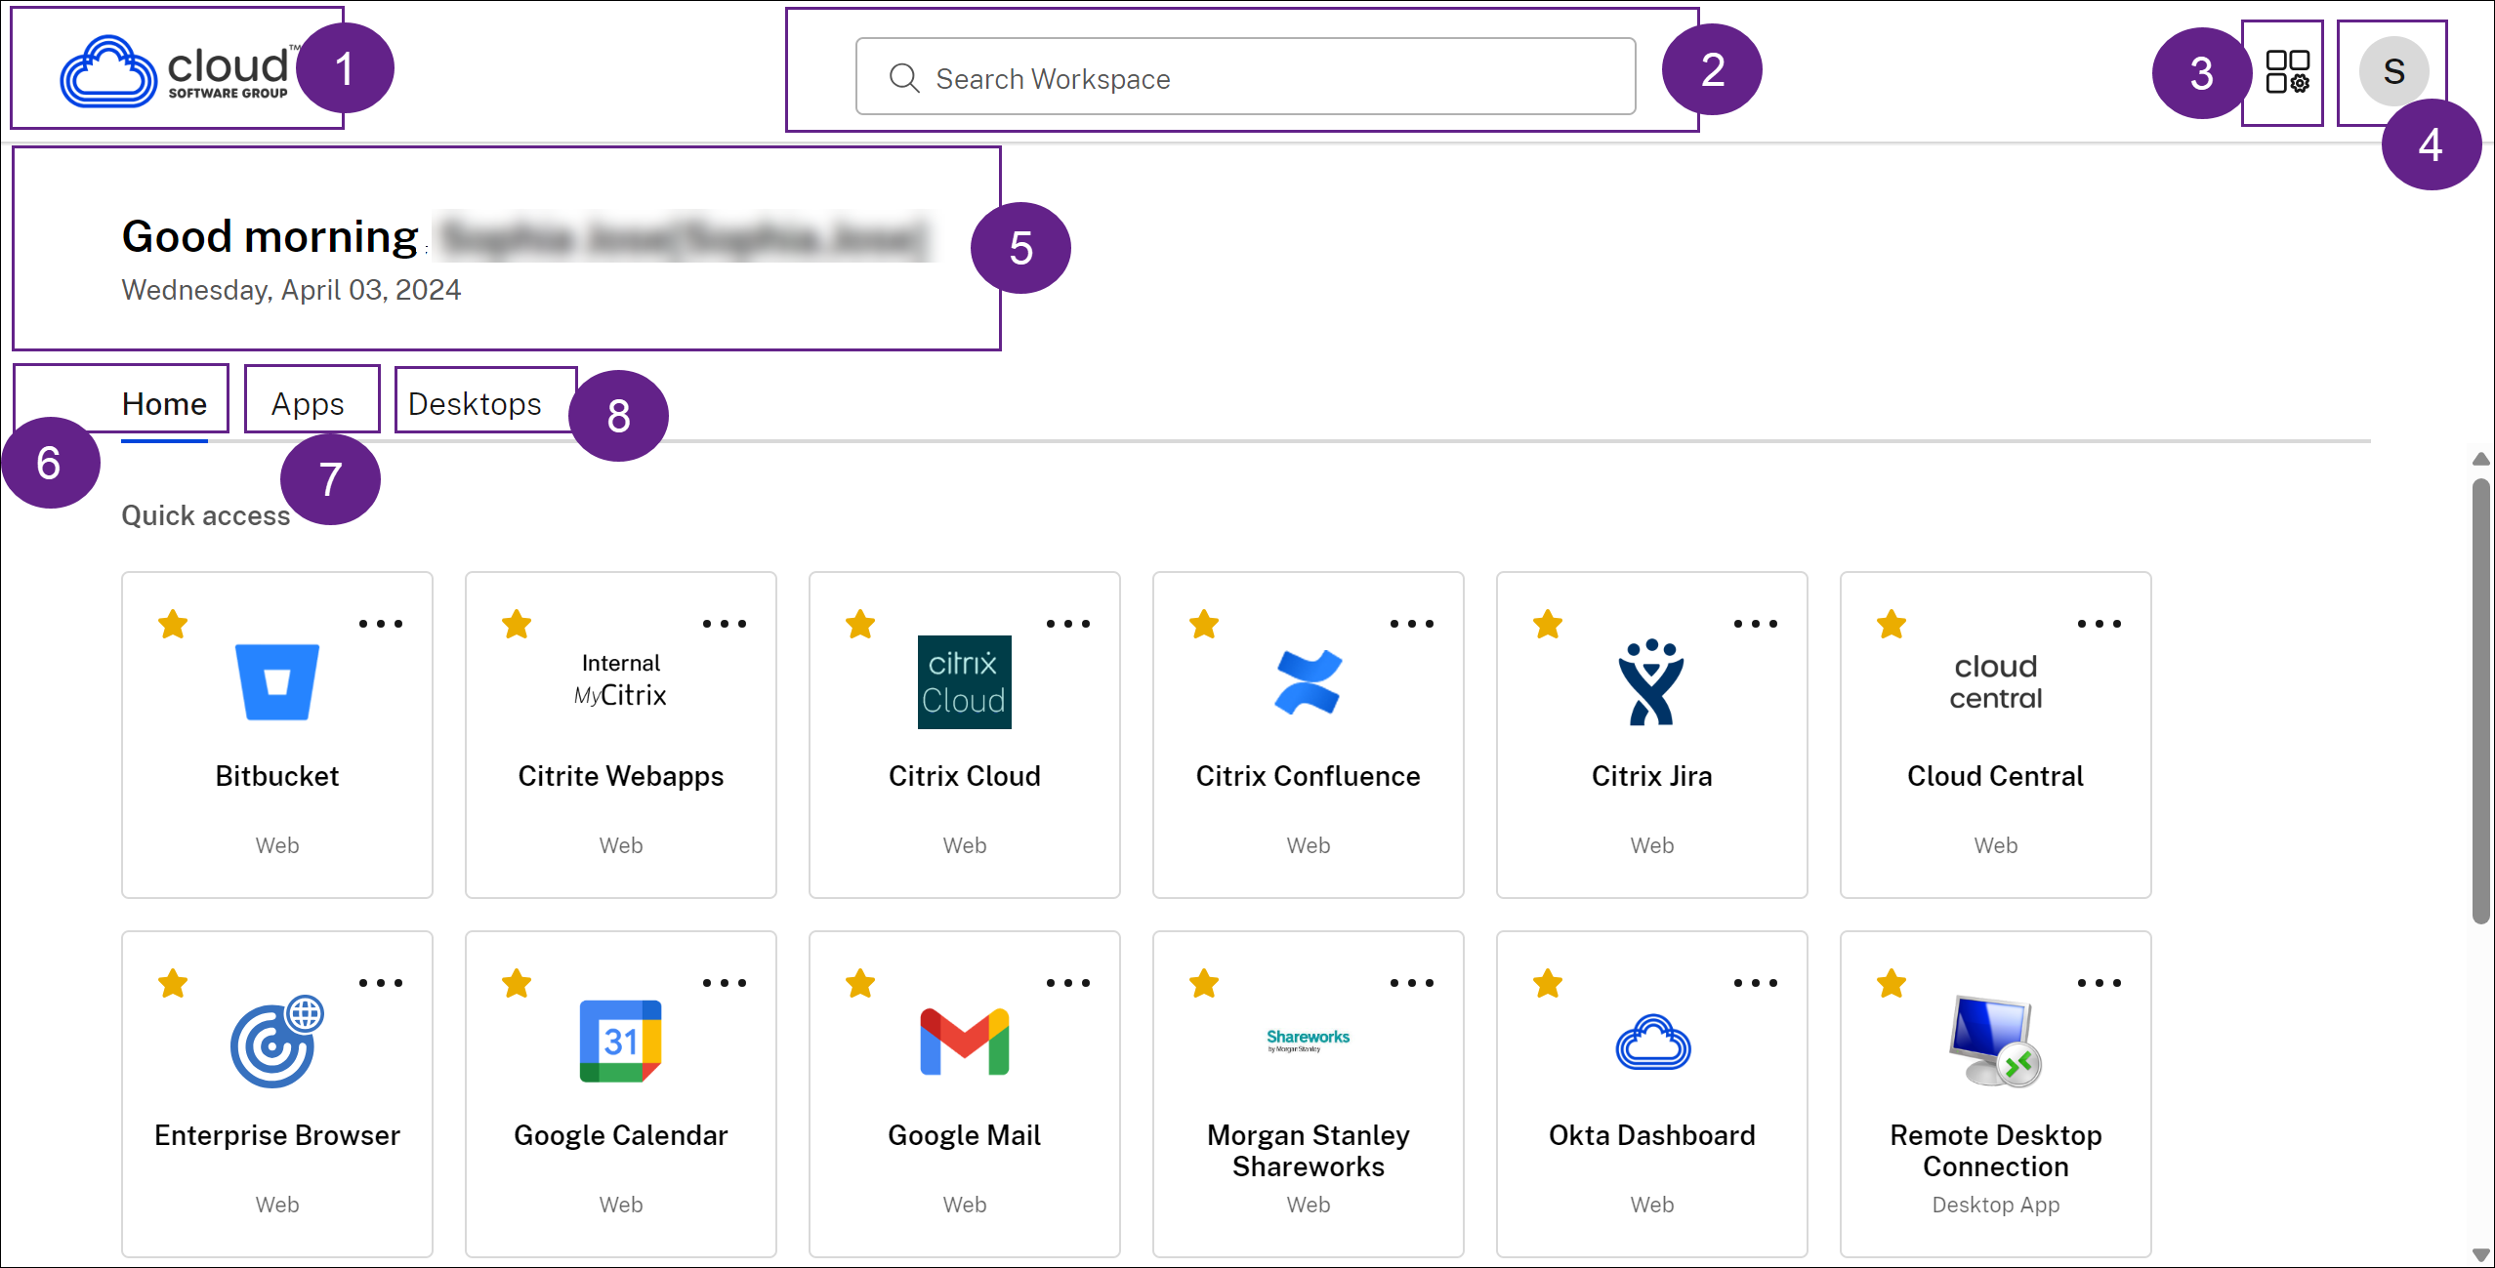Click inside the Search Workspace field

click(x=1244, y=78)
